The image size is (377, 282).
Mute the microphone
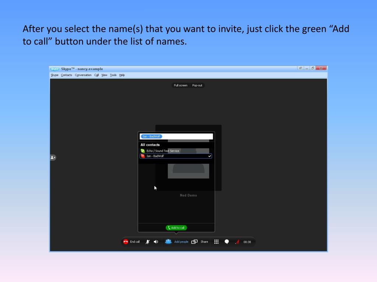(x=147, y=242)
